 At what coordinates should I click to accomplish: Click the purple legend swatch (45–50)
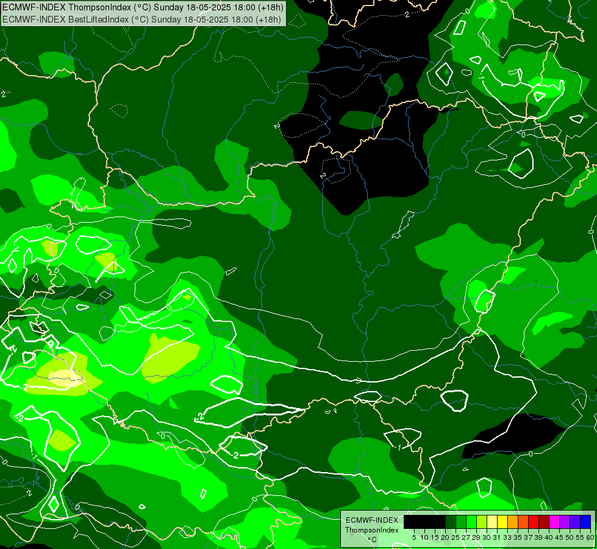tap(565, 522)
